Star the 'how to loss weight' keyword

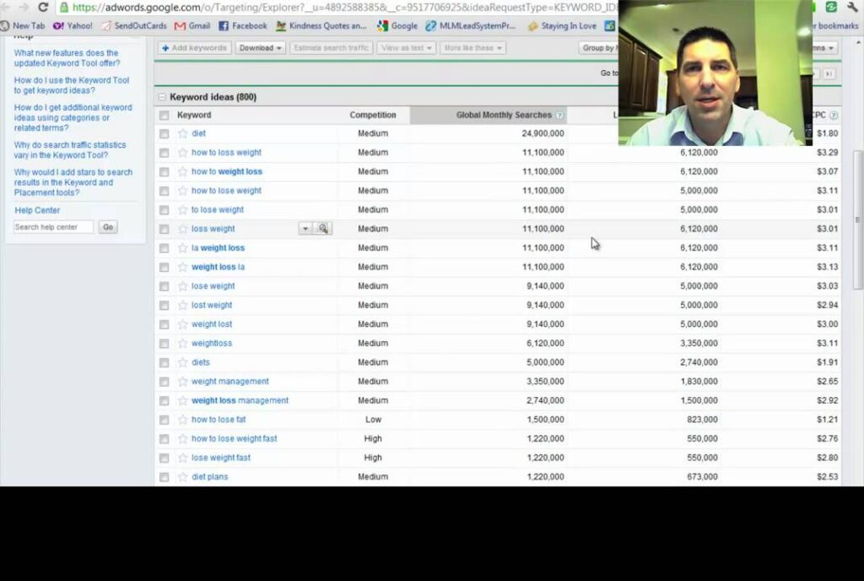tap(183, 153)
